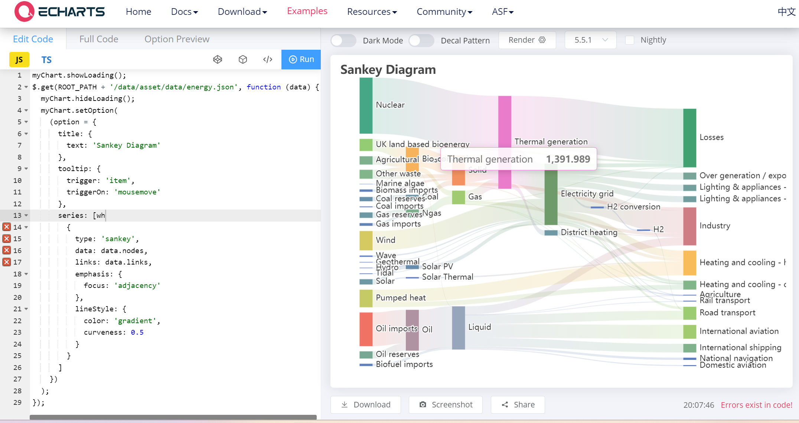Enable the Decal Pattern switch

coord(421,40)
